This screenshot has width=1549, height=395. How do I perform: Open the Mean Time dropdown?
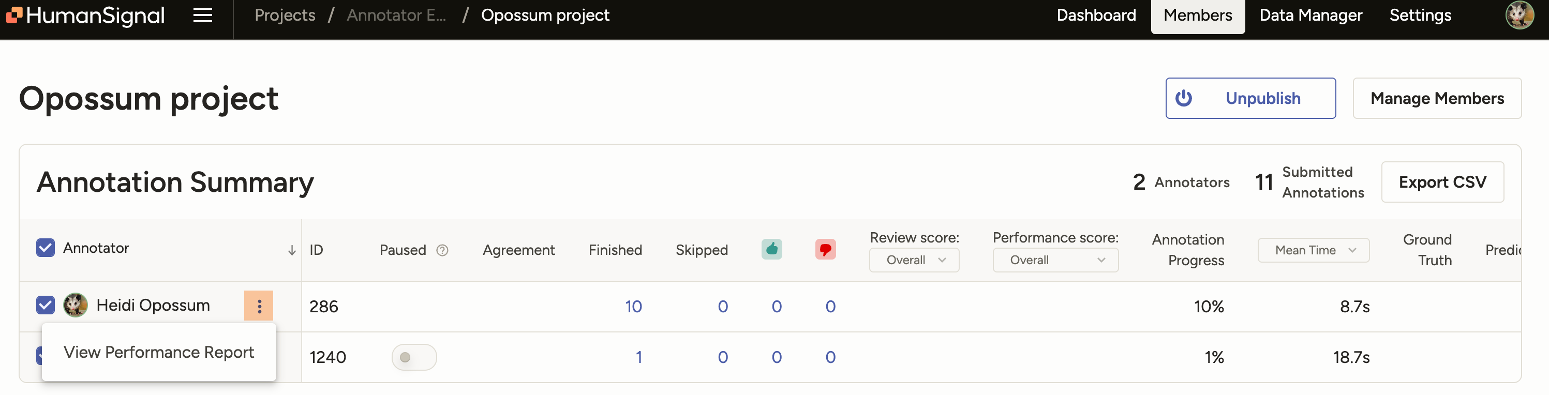pyautogui.click(x=1313, y=250)
